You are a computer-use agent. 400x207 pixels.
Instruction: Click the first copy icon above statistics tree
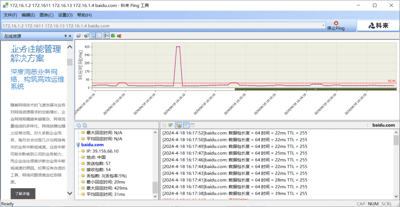tap(79, 125)
